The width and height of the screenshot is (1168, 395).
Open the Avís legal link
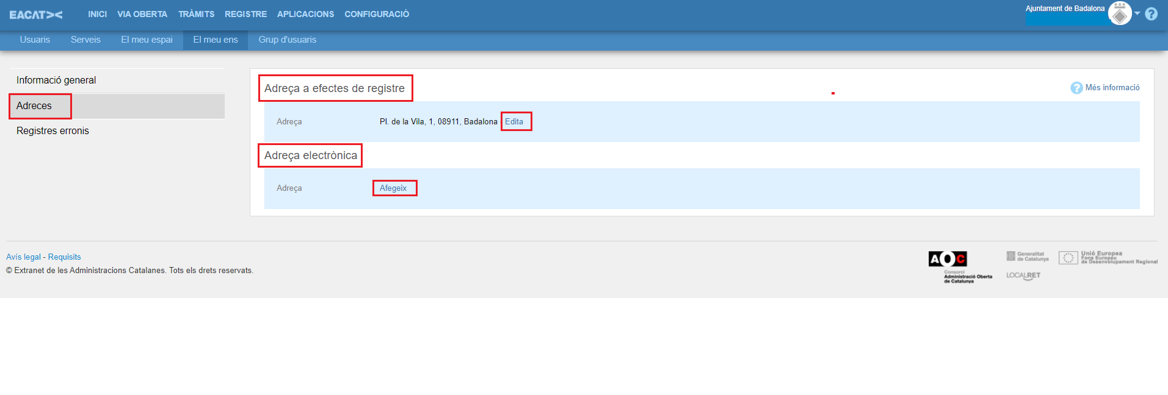pyautogui.click(x=23, y=257)
